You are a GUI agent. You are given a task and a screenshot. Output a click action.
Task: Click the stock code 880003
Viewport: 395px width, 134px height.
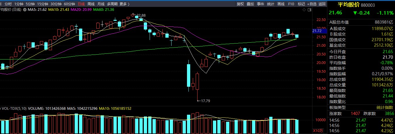pyautogui.click(x=368, y=5)
